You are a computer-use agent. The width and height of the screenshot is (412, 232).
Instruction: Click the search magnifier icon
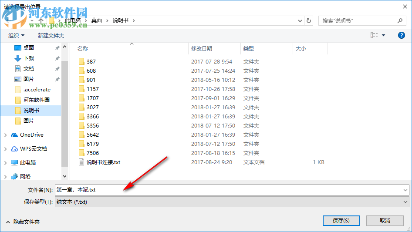tap(400, 20)
